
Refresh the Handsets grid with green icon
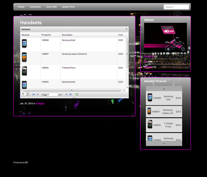[x=77, y=94]
